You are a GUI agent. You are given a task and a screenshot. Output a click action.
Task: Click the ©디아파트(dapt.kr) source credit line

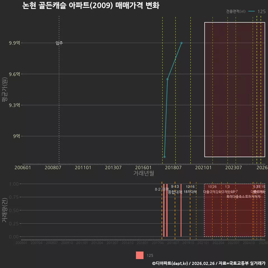coord(209,263)
